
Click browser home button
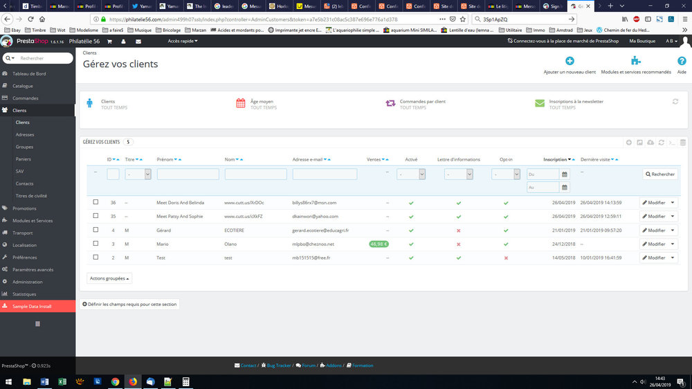(x=42, y=19)
